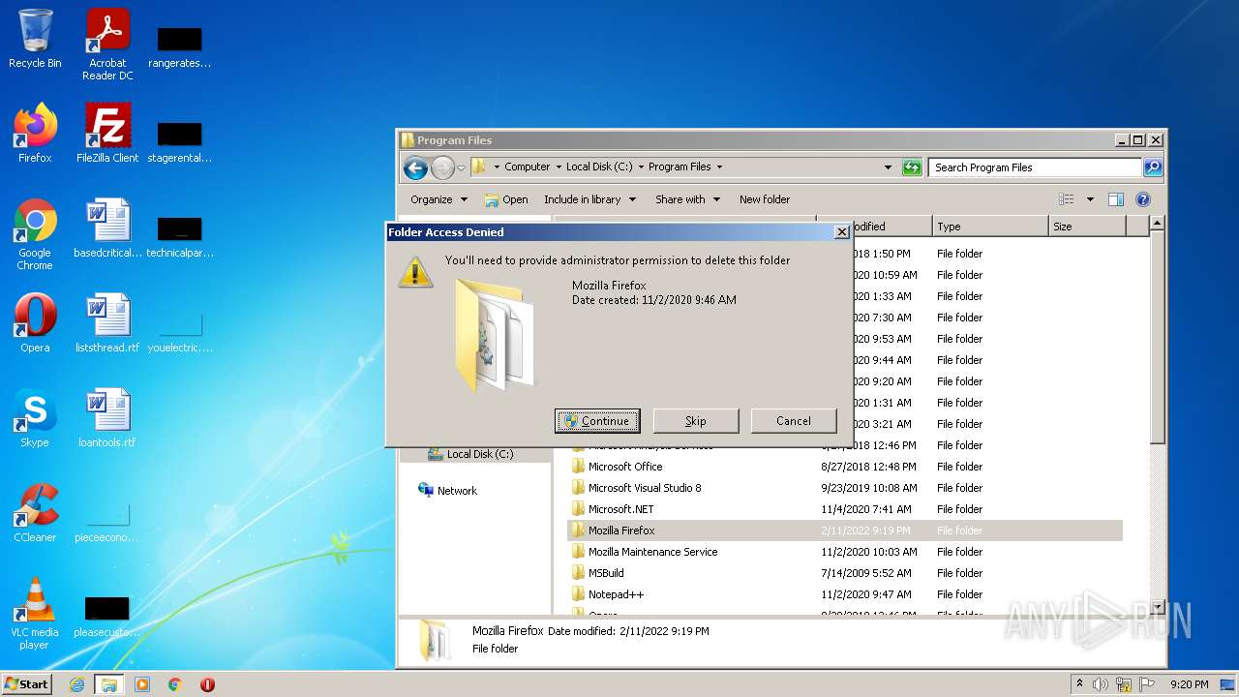The image size is (1239, 697).
Task: Sort by the Size column header
Action: coord(1087,227)
